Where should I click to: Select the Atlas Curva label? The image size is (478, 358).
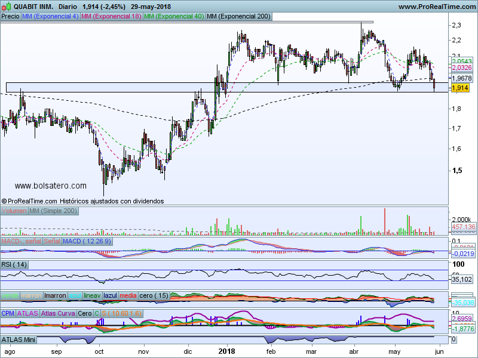(58, 313)
